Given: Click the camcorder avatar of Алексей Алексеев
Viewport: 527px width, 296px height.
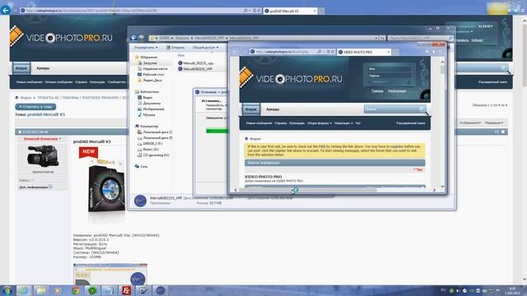Looking at the screenshot, I should 43,155.
